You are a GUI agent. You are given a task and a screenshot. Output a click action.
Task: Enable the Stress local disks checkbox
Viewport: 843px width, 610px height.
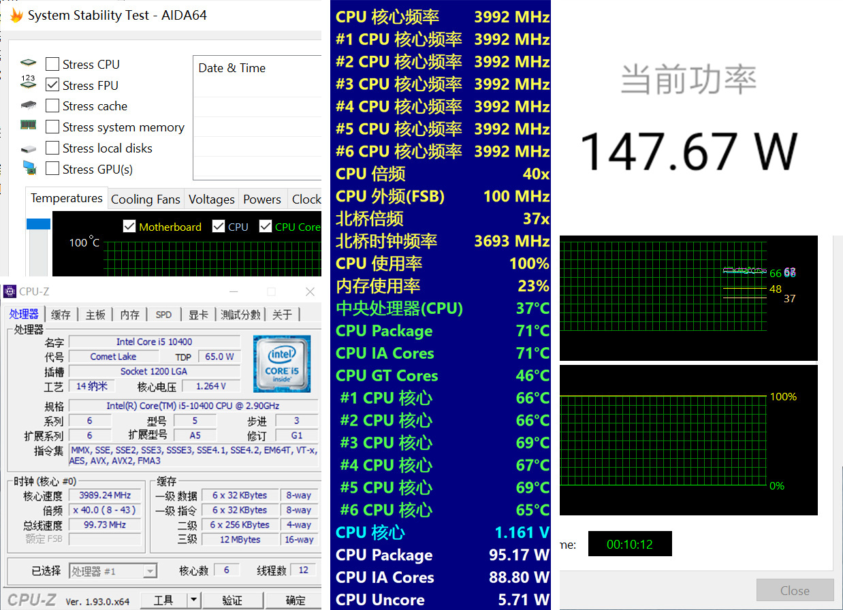(x=52, y=148)
